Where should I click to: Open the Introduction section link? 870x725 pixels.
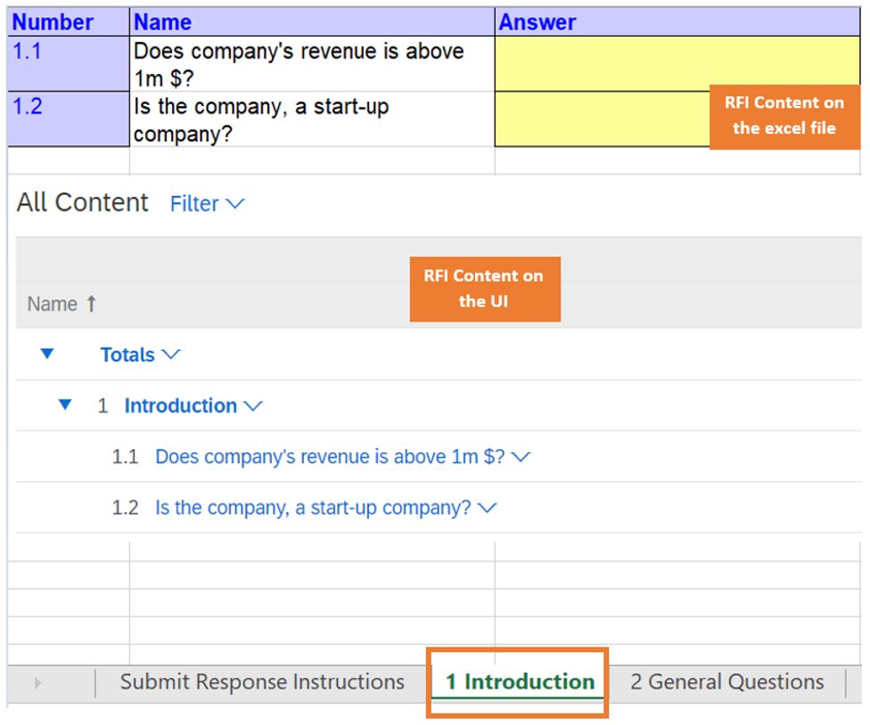pos(180,406)
